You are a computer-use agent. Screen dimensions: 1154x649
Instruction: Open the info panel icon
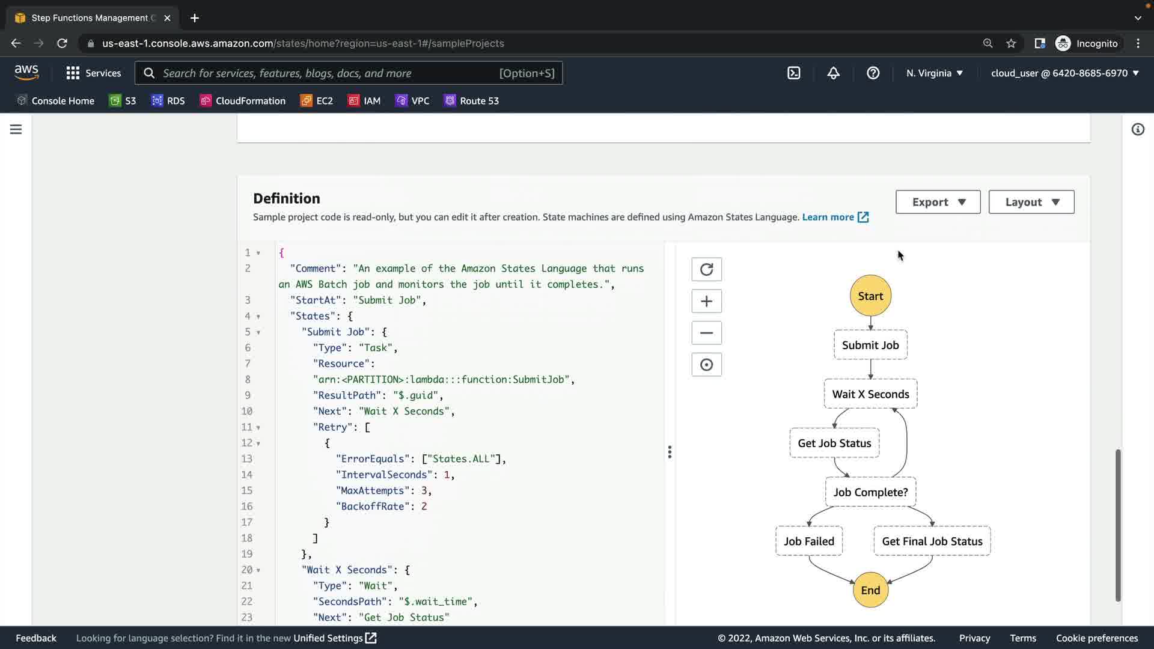click(x=1137, y=129)
